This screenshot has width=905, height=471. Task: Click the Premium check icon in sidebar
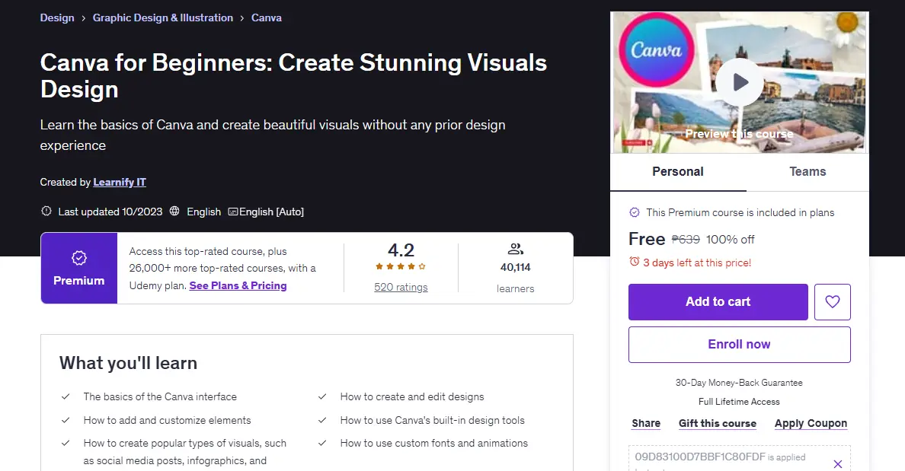pos(635,212)
